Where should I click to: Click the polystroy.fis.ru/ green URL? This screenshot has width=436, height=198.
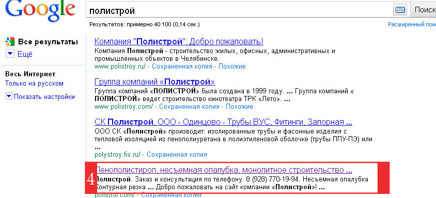[118, 154]
